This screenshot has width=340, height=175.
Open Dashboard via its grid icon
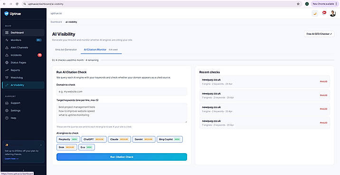point(7,32)
